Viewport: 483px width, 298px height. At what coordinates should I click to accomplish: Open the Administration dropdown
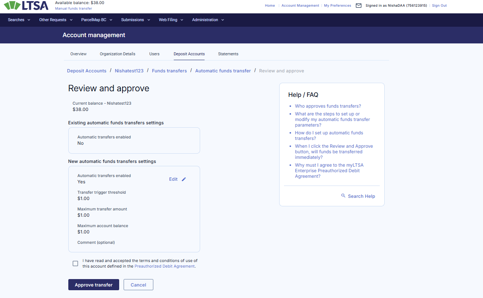(208, 20)
